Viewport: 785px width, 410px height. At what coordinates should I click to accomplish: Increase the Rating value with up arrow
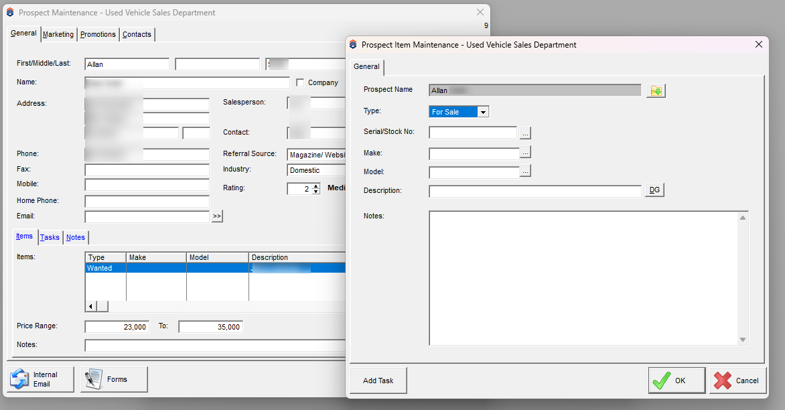tap(316, 186)
